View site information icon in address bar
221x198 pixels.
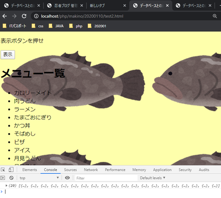36,16
